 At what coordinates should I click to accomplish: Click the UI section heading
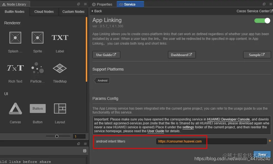point(6,94)
